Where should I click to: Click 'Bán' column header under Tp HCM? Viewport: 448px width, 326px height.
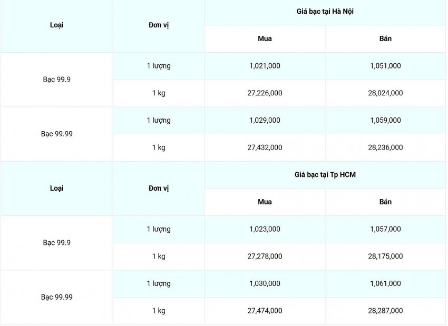coord(385,202)
